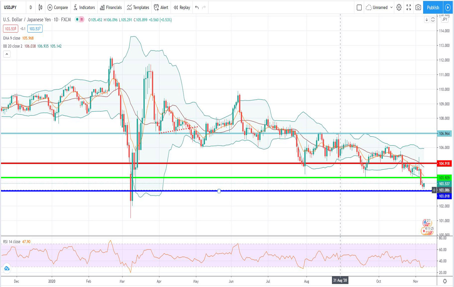Open the candlestick chart style selector

(40, 8)
